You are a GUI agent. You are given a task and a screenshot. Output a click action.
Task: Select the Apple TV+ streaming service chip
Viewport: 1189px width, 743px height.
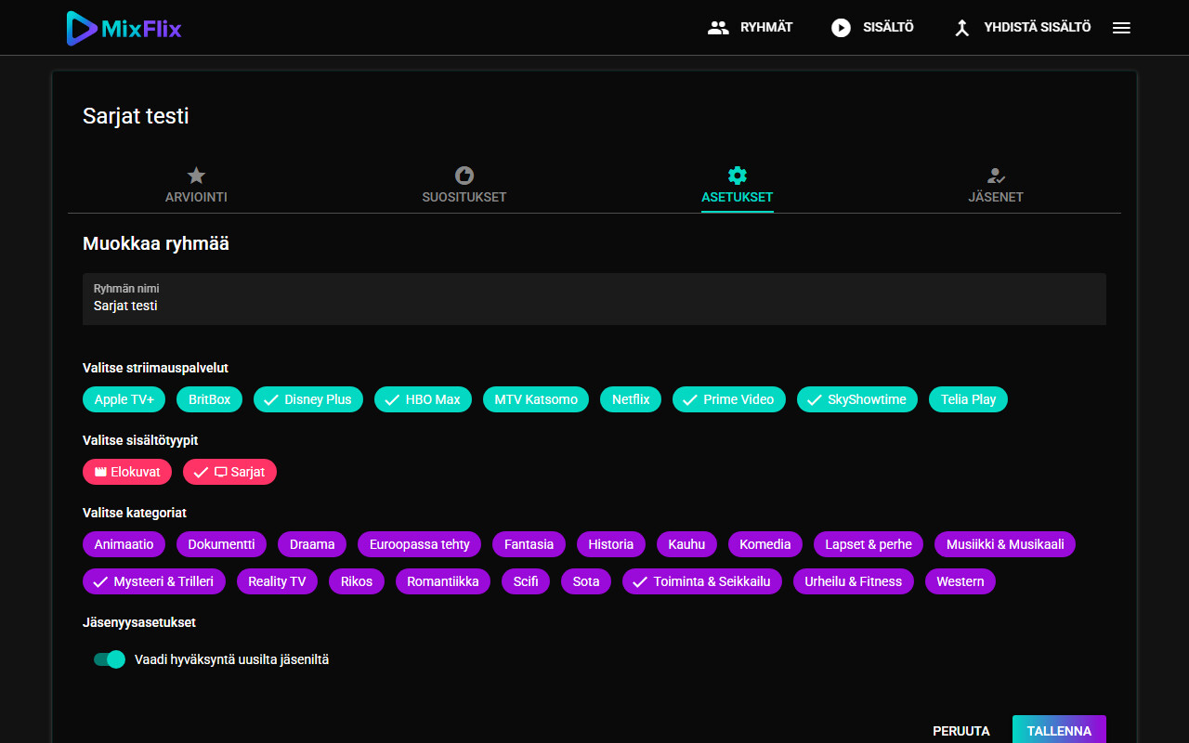(x=124, y=399)
